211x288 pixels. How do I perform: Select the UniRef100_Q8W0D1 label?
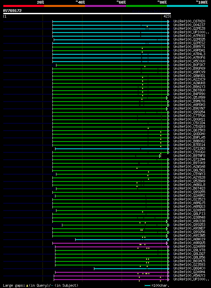point(189,76)
